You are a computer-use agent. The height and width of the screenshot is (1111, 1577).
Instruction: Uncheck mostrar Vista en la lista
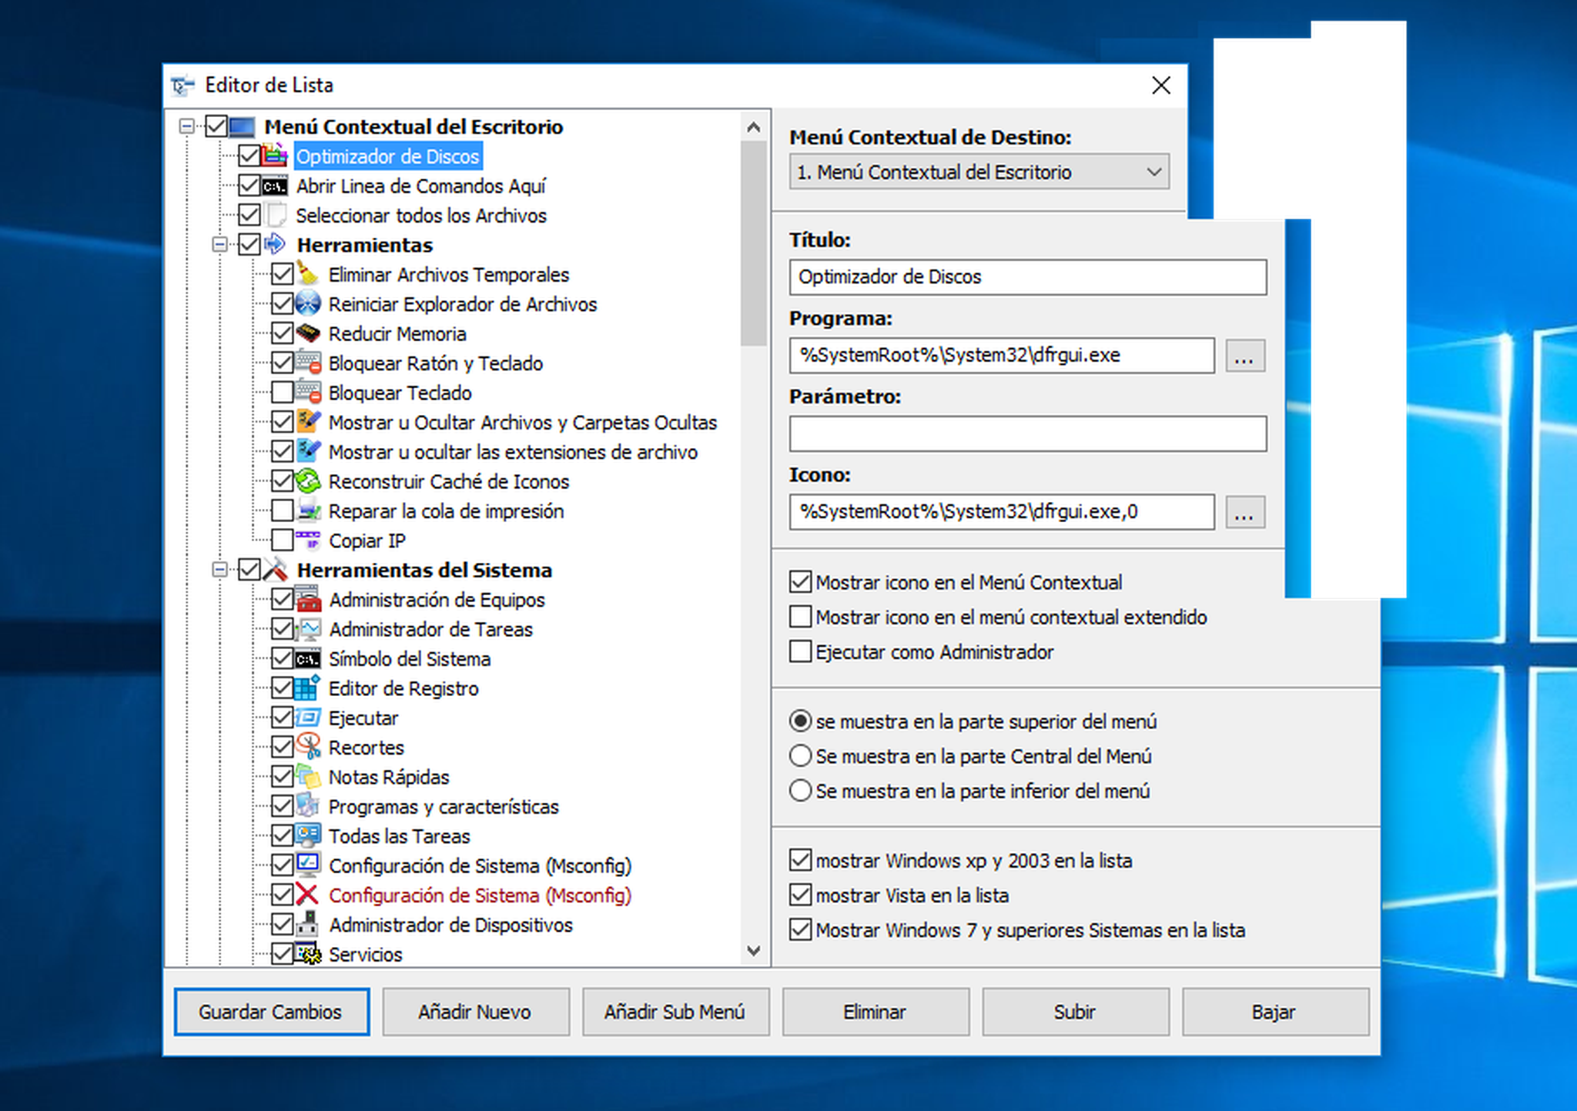800,895
